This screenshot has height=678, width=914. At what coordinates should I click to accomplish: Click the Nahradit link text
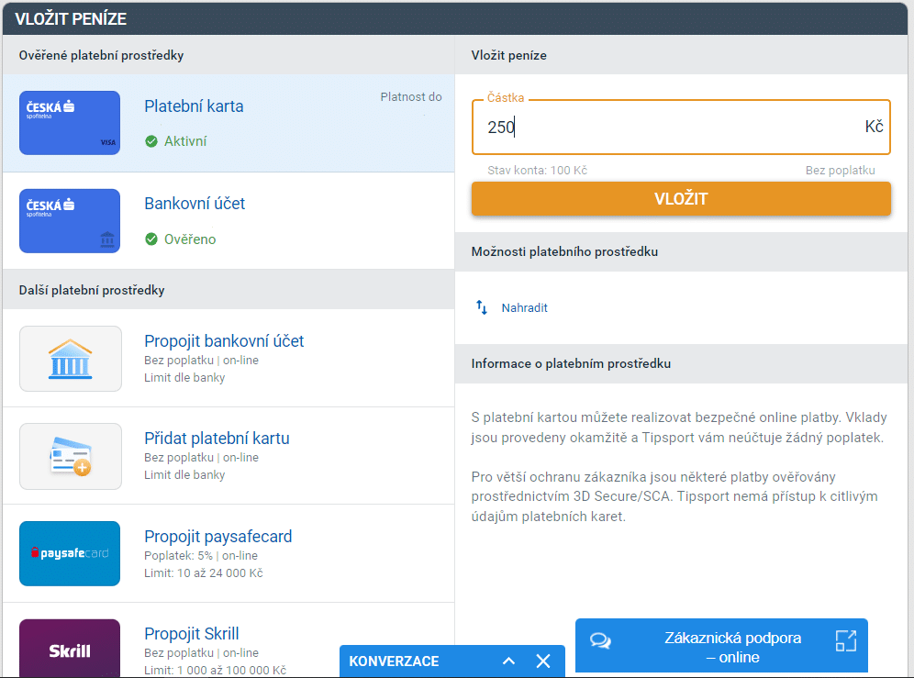[524, 308]
